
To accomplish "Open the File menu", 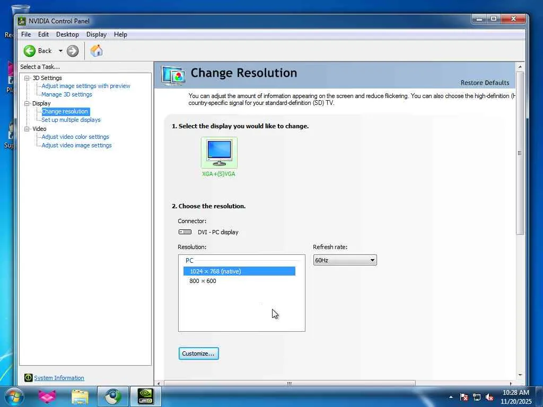I will tap(26, 34).
